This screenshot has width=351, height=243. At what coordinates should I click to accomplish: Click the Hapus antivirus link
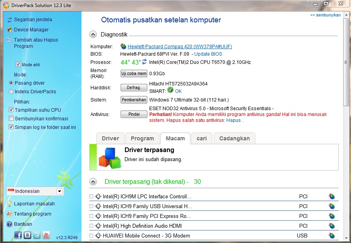pos(233,120)
